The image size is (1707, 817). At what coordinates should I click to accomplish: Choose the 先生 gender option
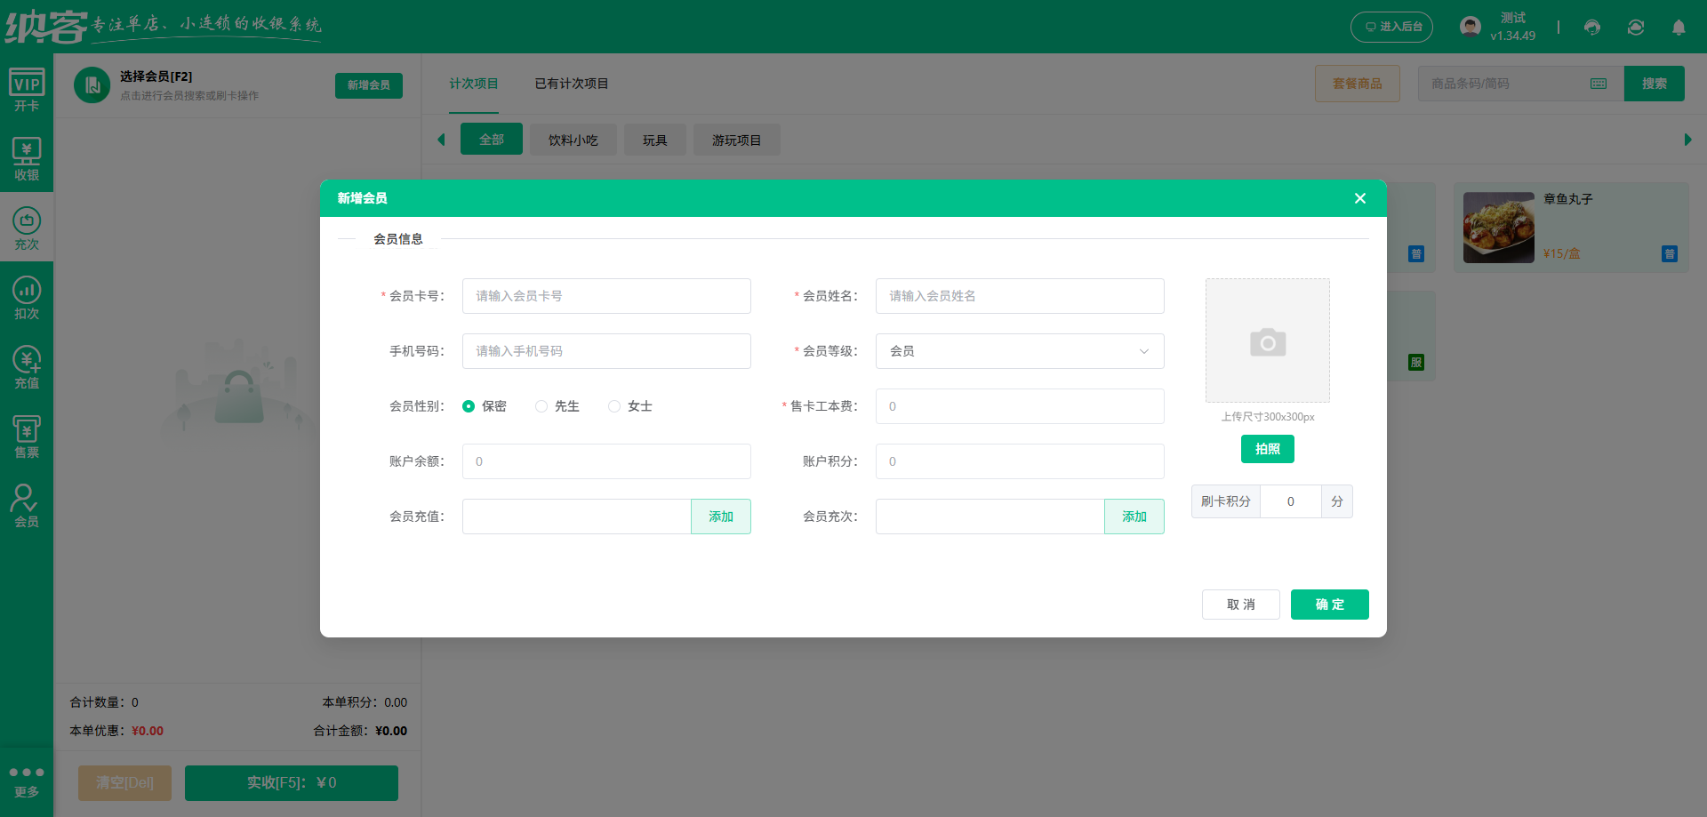(541, 405)
